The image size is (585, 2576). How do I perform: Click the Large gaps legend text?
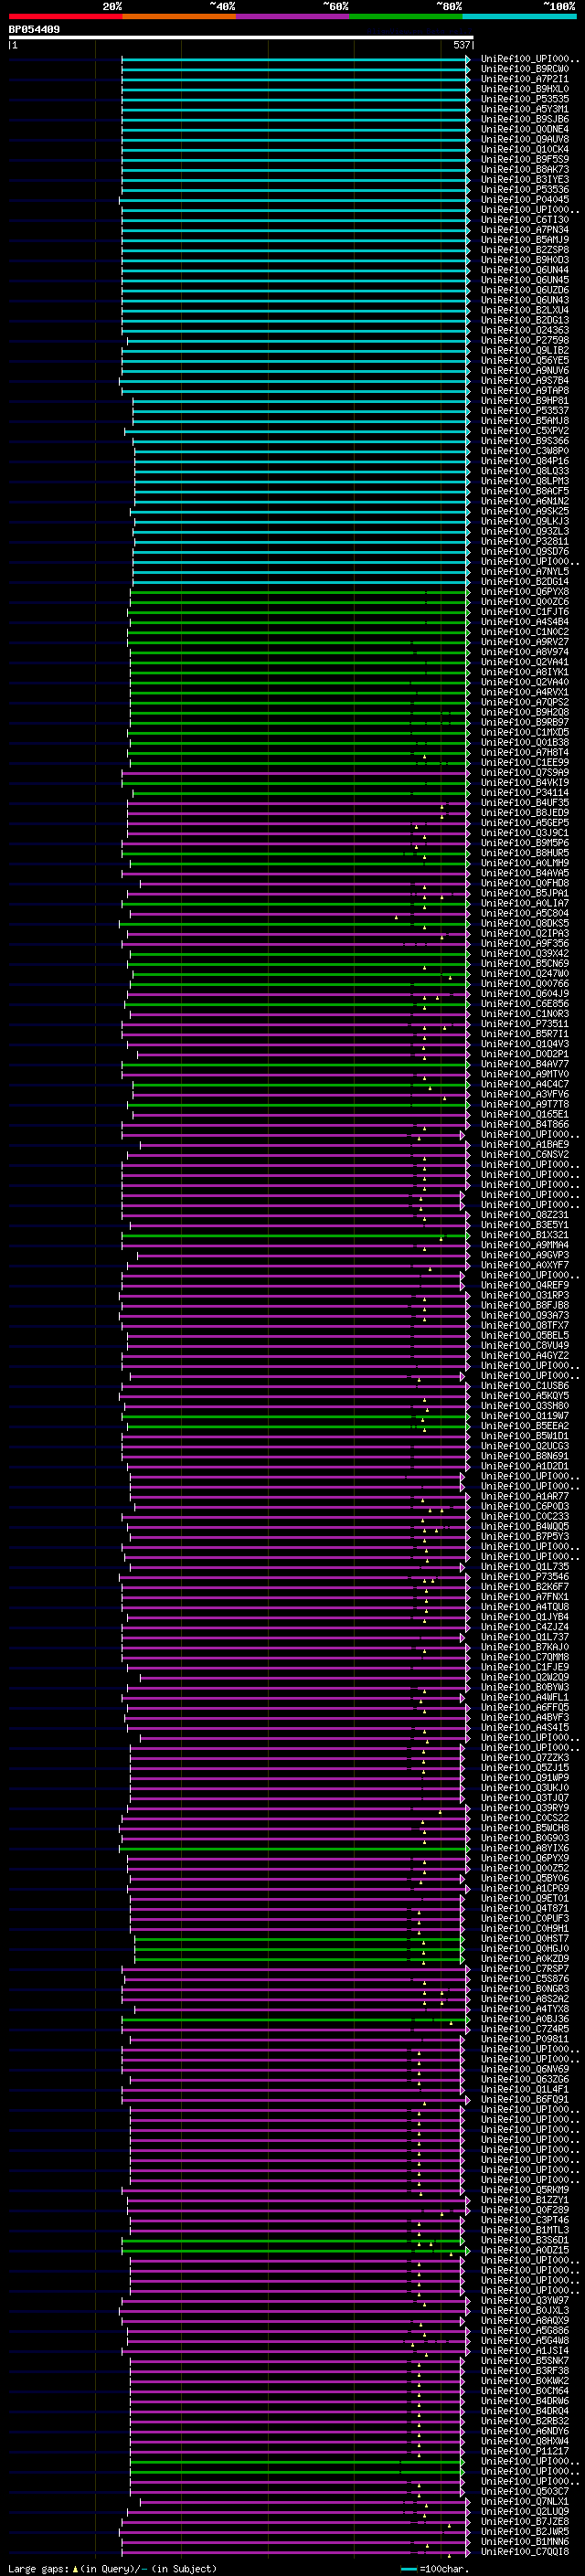112,2569
